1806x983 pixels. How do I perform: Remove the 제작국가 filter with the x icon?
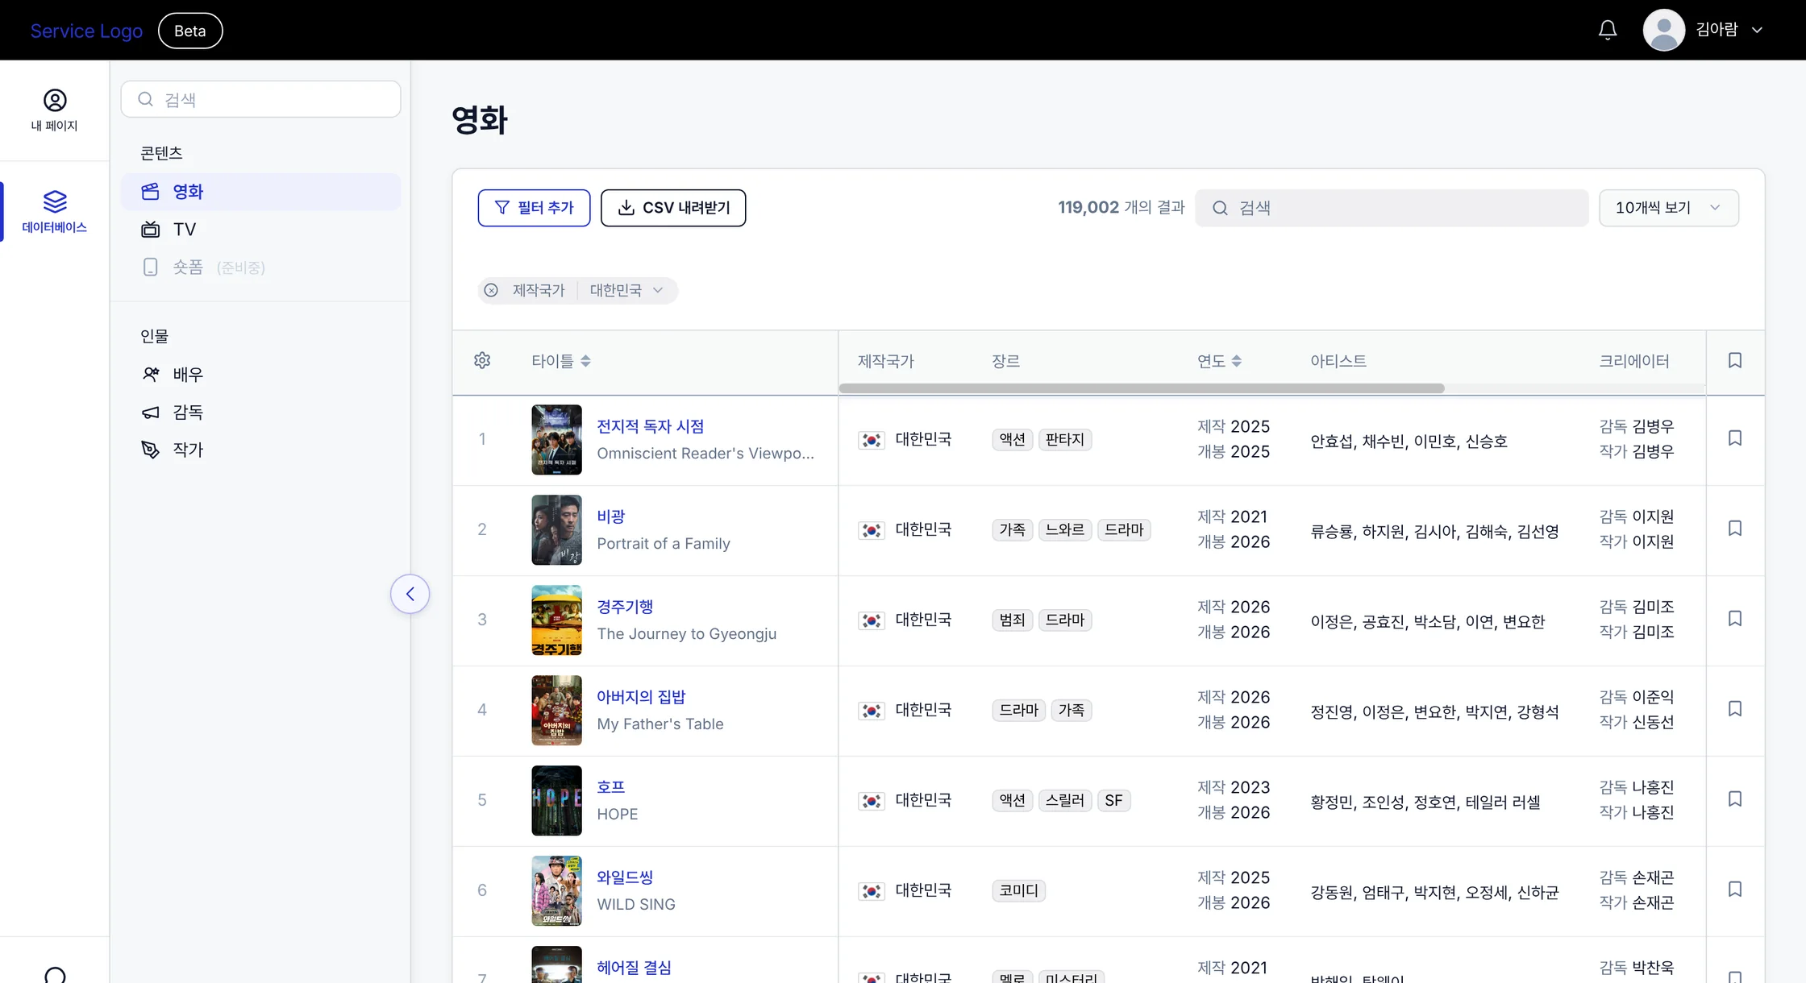[491, 290]
